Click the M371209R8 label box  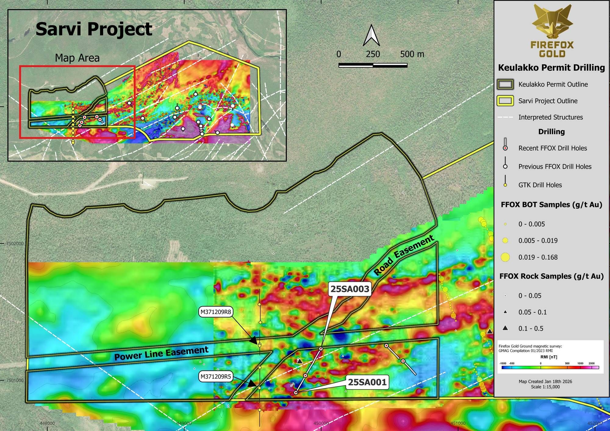216,312
